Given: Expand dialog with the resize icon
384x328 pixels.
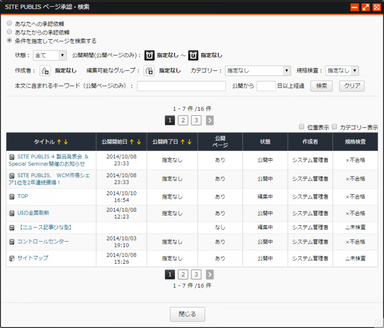Looking at the screenshot, I should tap(366, 7).
